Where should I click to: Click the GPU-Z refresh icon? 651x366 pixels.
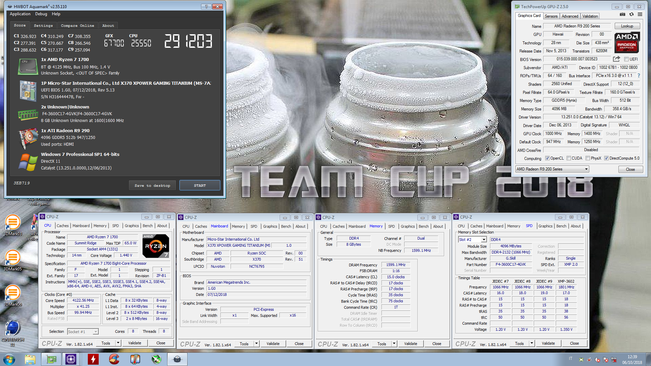click(x=631, y=15)
